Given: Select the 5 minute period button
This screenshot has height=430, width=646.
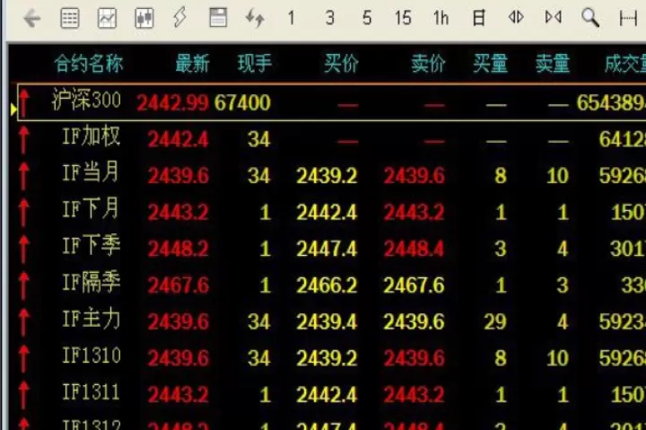Looking at the screenshot, I should pos(367,18).
